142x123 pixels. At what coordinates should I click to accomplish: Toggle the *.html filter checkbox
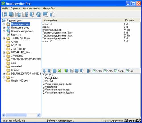coord(94,71)
